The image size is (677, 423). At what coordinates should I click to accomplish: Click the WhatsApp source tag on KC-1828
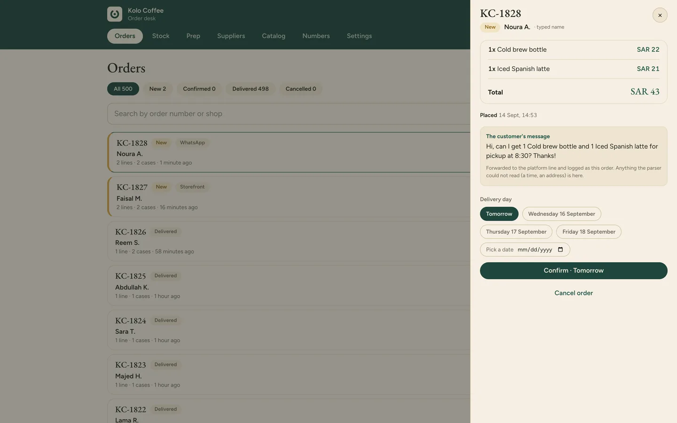[192, 143]
